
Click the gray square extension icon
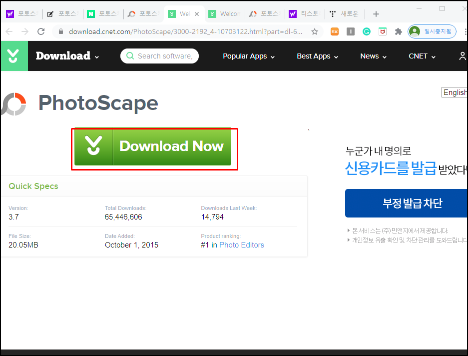click(x=351, y=31)
